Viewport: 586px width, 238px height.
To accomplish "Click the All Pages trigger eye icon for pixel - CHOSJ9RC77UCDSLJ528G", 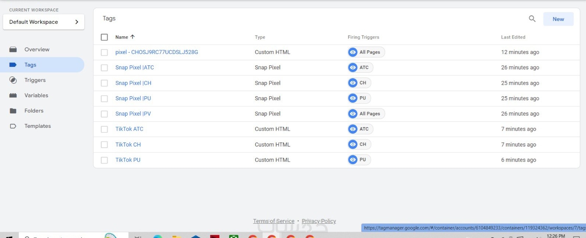I will tap(353, 52).
